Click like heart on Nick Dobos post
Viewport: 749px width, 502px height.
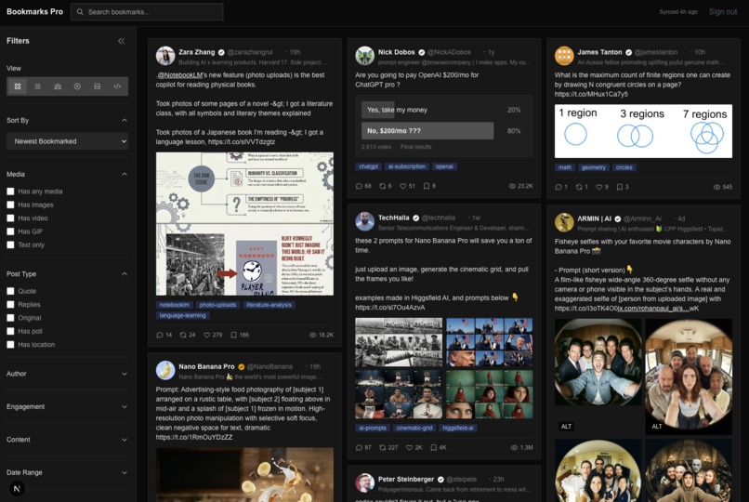click(402, 186)
